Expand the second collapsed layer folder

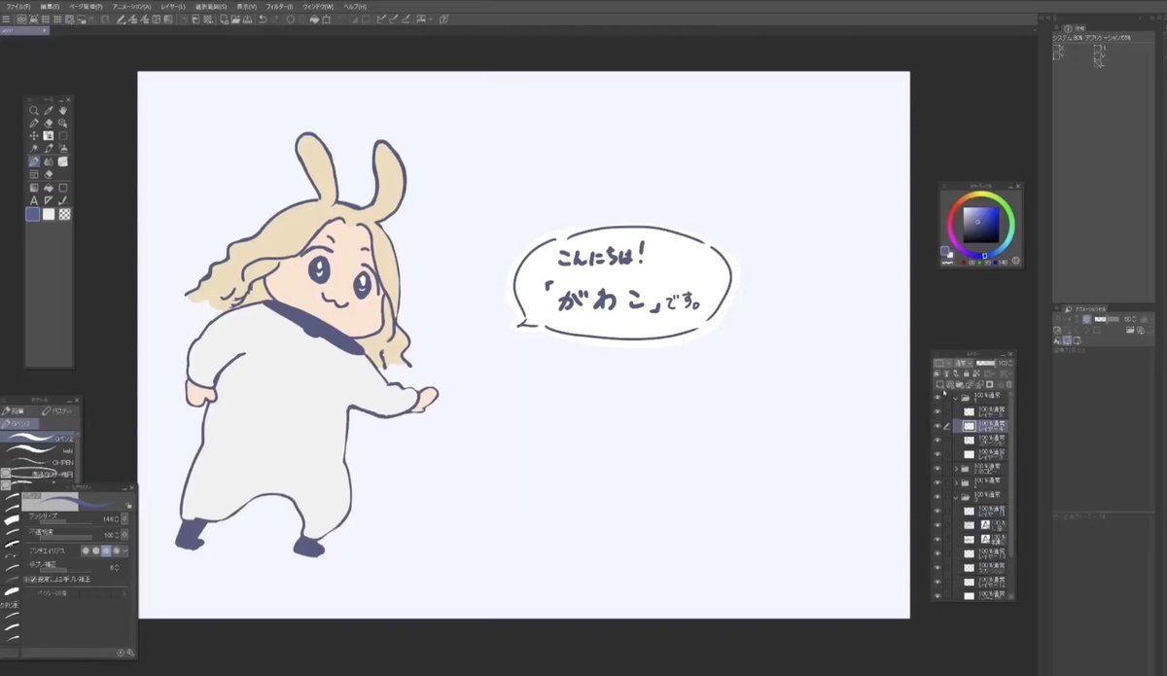(x=956, y=482)
